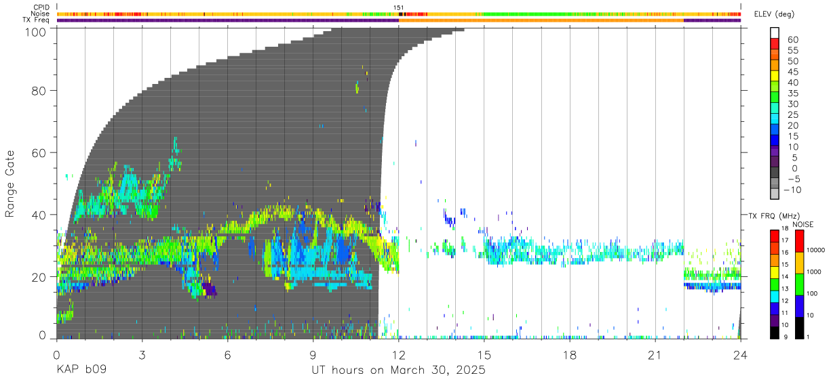
Task: Click the 20 label on Range Gate axis
Action: coord(39,277)
